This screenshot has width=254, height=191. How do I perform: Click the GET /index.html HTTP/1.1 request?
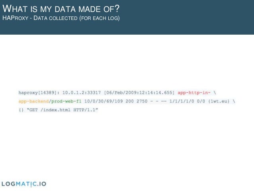pos(63,110)
